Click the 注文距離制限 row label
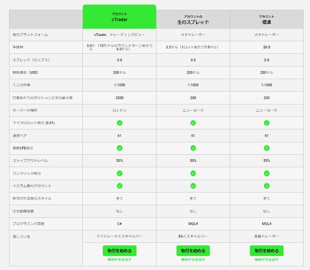 [23, 211]
